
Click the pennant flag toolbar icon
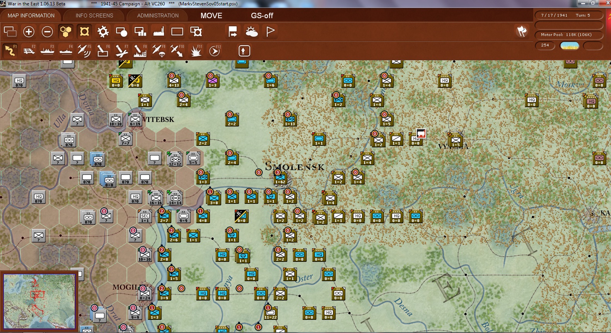(x=270, y=32)
